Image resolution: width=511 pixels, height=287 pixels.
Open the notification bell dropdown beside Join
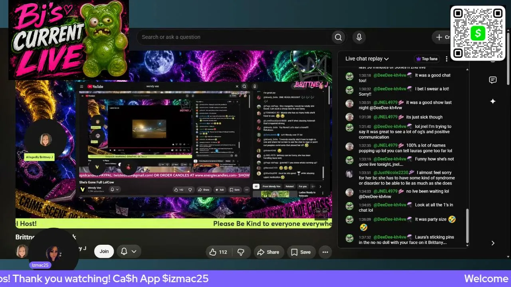[x=129, y=251]
